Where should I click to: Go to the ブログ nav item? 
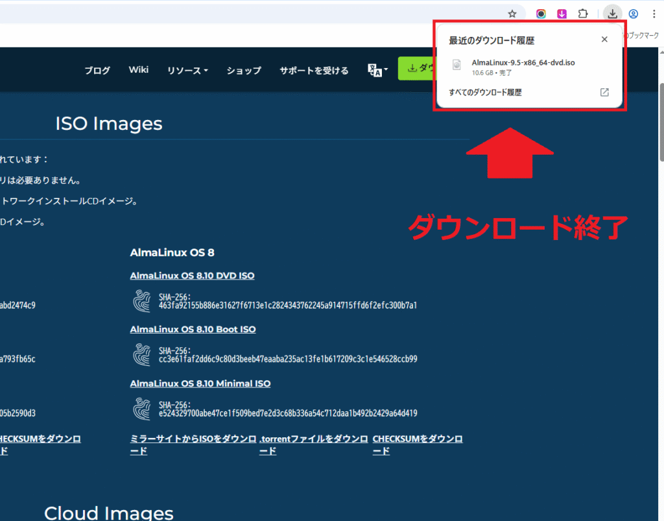[x=97, y=70]
